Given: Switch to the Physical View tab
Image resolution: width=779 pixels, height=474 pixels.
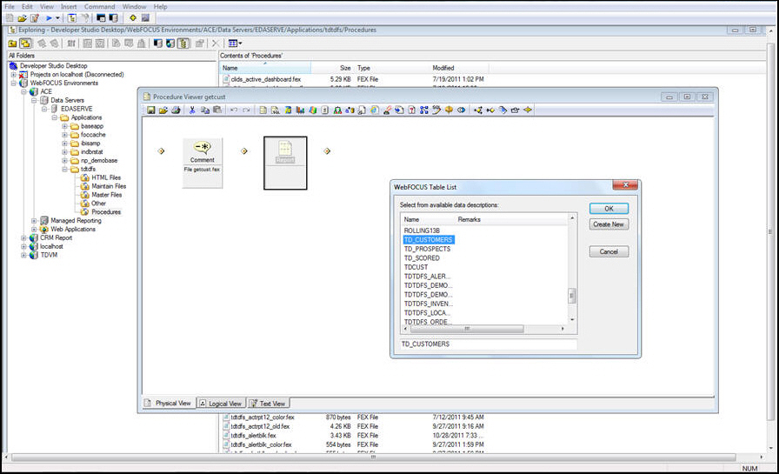Looking at the screenshot, I should click(x=169, y=403).
